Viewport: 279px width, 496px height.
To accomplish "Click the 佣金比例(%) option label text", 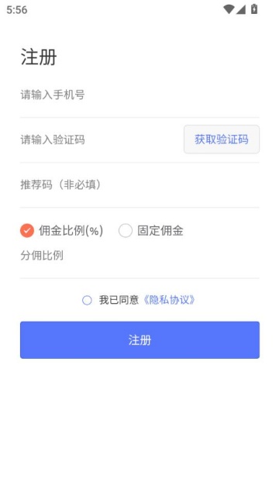I will pos(71,231).
